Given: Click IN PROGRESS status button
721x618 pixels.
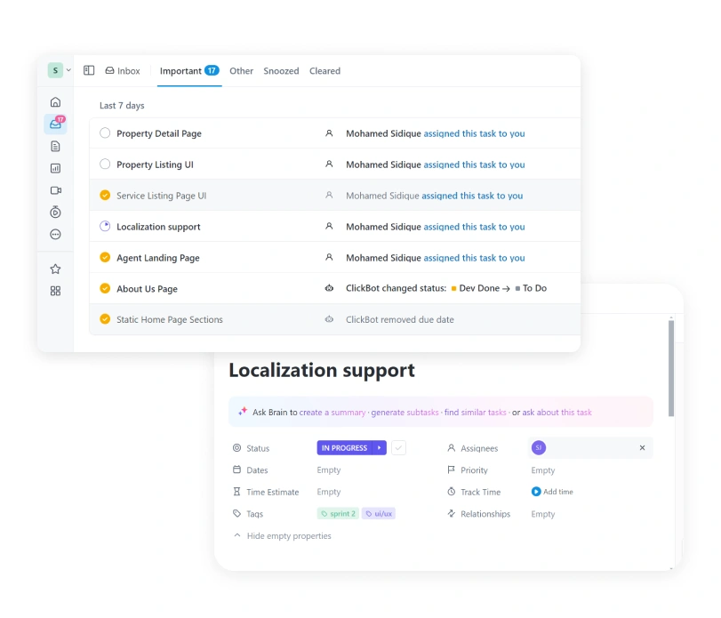Looking at the screenshot, I should pyautogui.click(x=344, y=448).
